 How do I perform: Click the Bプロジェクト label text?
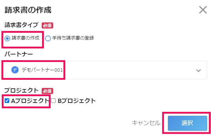pyautogui.click(x=77, y=101)
